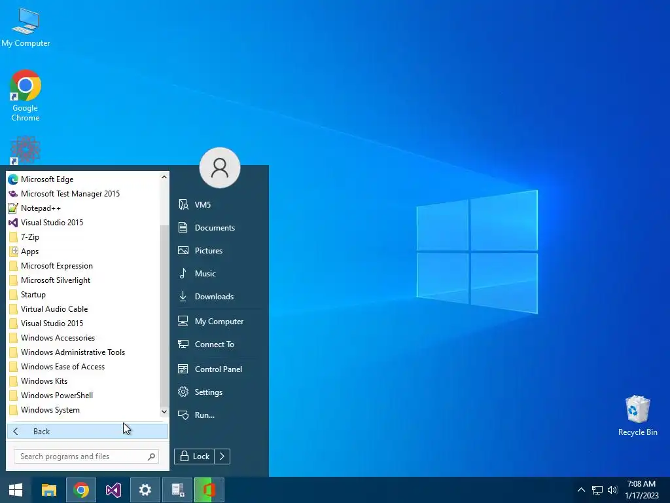Open the Office app on the taskbar
This screenshot has height=503, width=670.
tap(209, 490)
